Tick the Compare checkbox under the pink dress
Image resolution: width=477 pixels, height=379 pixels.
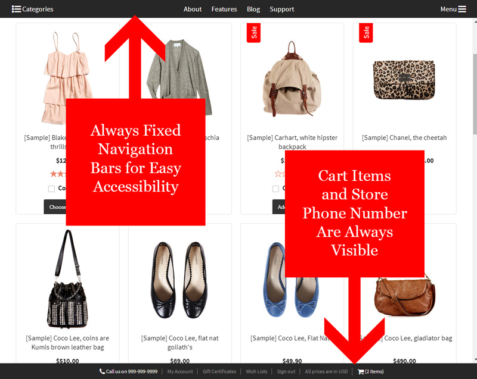coord(51,189)
